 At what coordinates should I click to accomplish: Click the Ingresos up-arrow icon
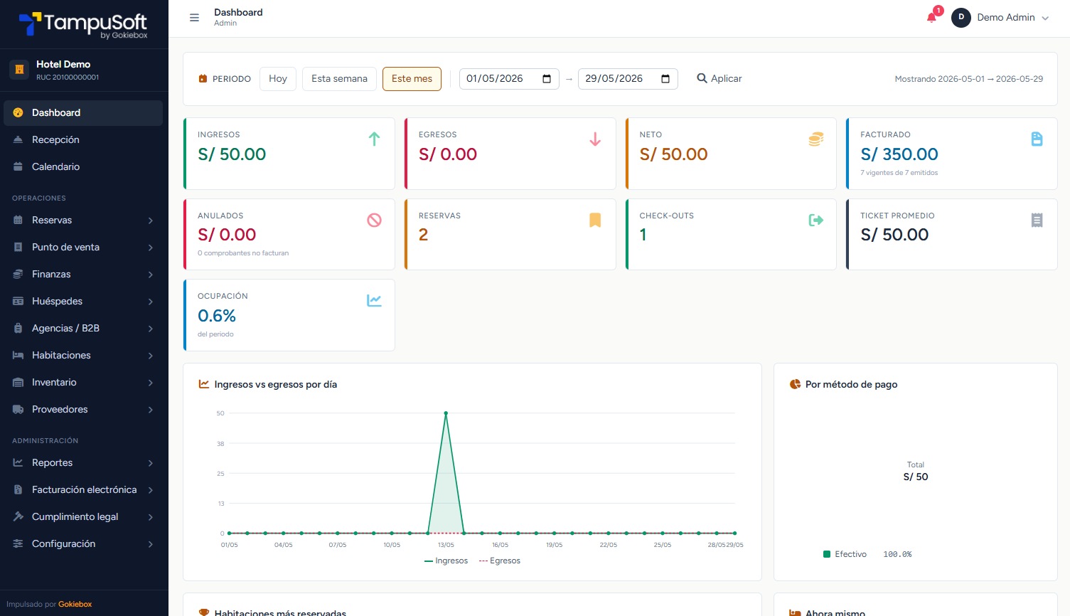click(375, 139)
